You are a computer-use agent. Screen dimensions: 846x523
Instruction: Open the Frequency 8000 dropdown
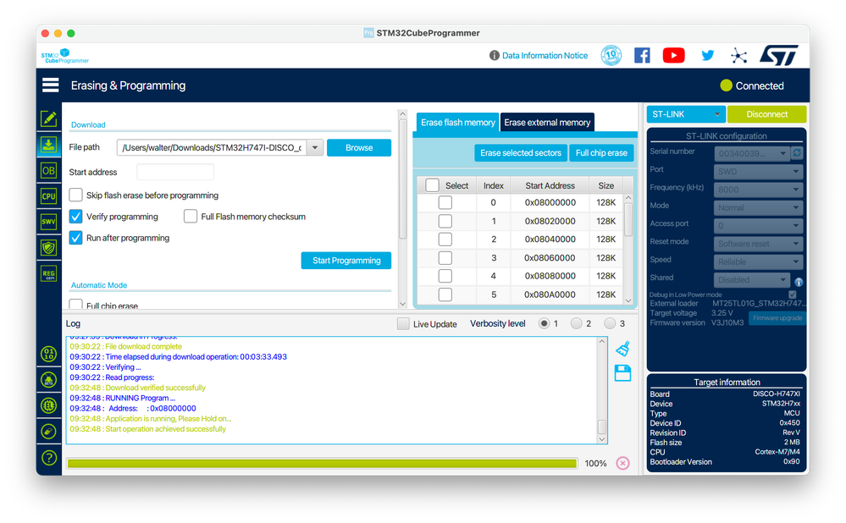tap(759, 190)
